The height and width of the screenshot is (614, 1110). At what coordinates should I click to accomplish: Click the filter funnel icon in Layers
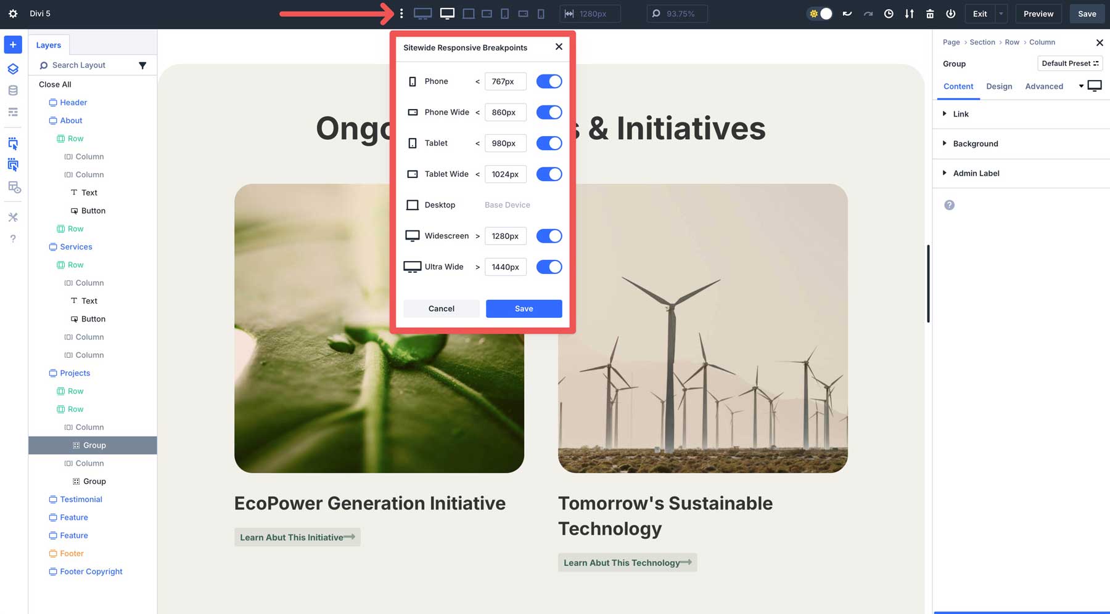tap(142, 65)
